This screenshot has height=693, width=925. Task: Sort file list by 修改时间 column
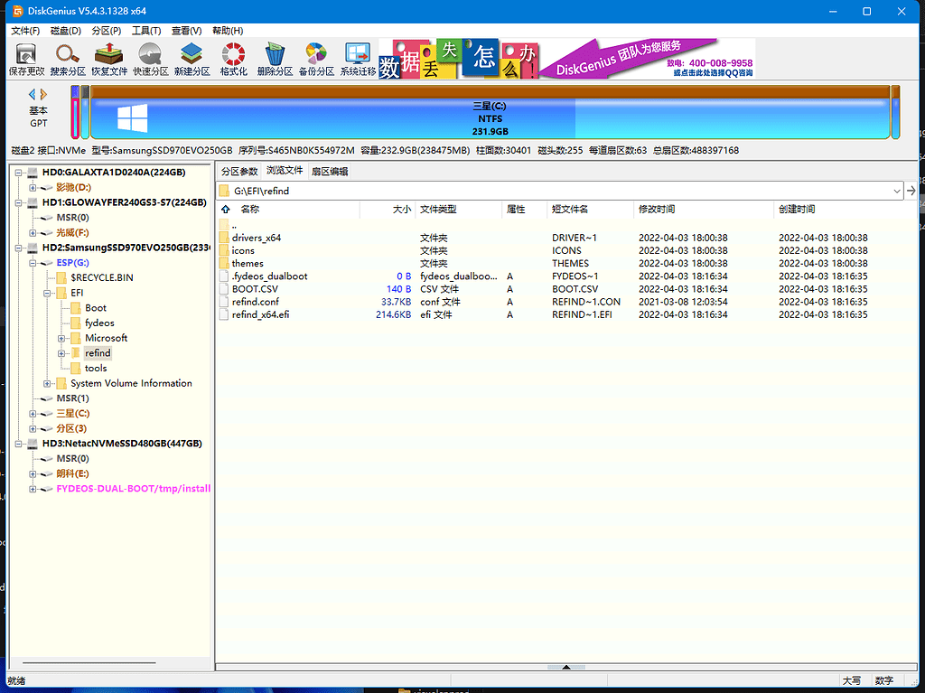point(657,210)
